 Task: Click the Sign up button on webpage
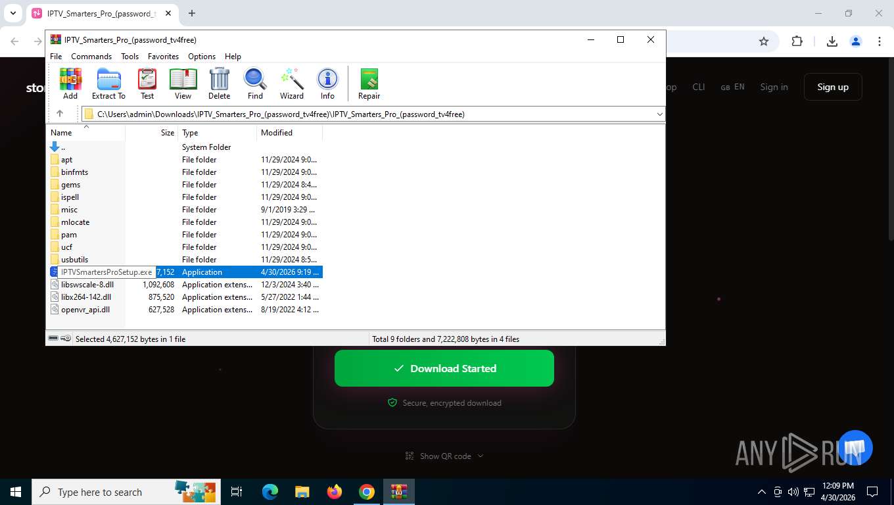(x=833, y=87)
